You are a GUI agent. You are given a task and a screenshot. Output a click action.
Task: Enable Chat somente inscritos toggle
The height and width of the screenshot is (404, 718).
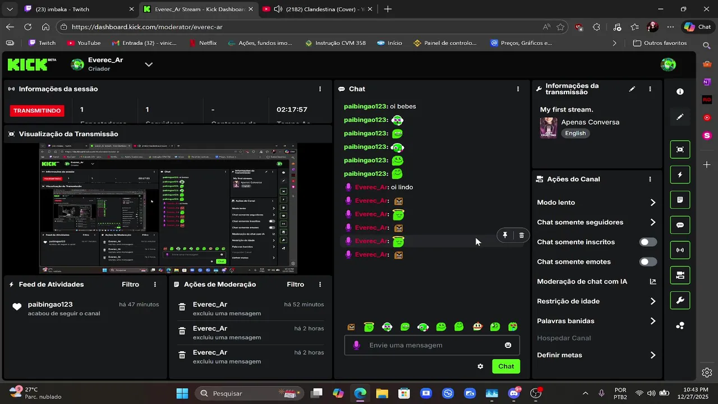pos(648,242)
